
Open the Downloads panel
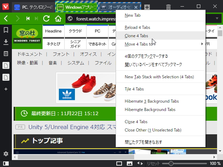click(x=6, y=42)
